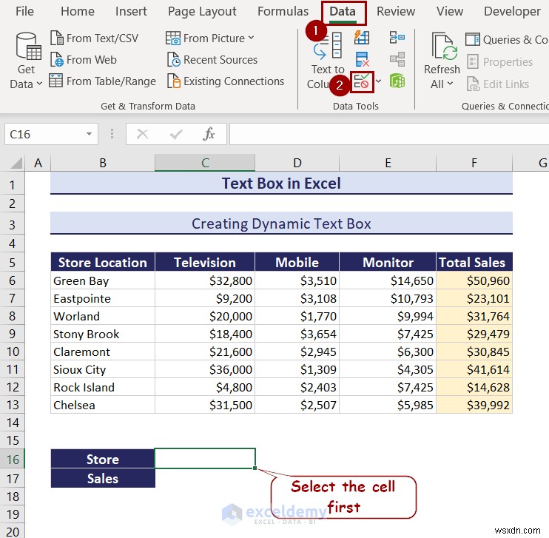Open Data Validation tool
This screenshot has height=538, width=549.
tap(362, 82)
